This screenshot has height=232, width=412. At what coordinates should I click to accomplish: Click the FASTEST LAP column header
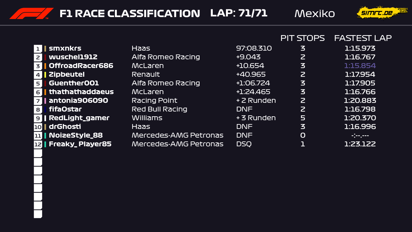point(363,38)
